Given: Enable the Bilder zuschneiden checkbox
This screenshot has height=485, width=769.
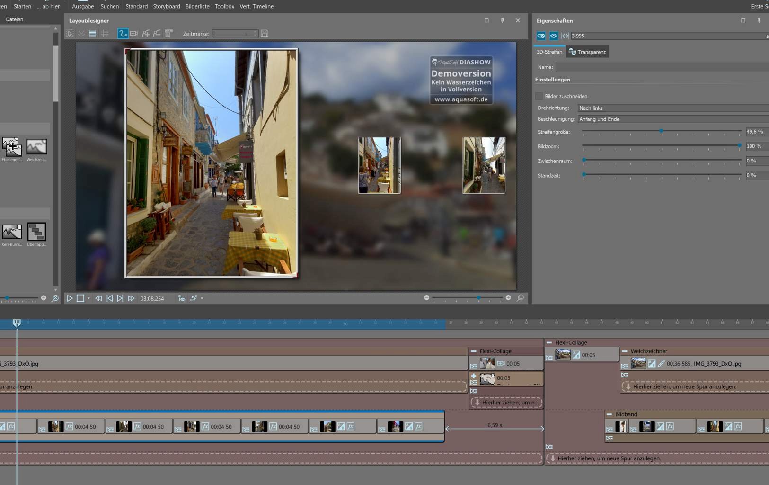Looking at the screenshot, I should pos(539,96).
